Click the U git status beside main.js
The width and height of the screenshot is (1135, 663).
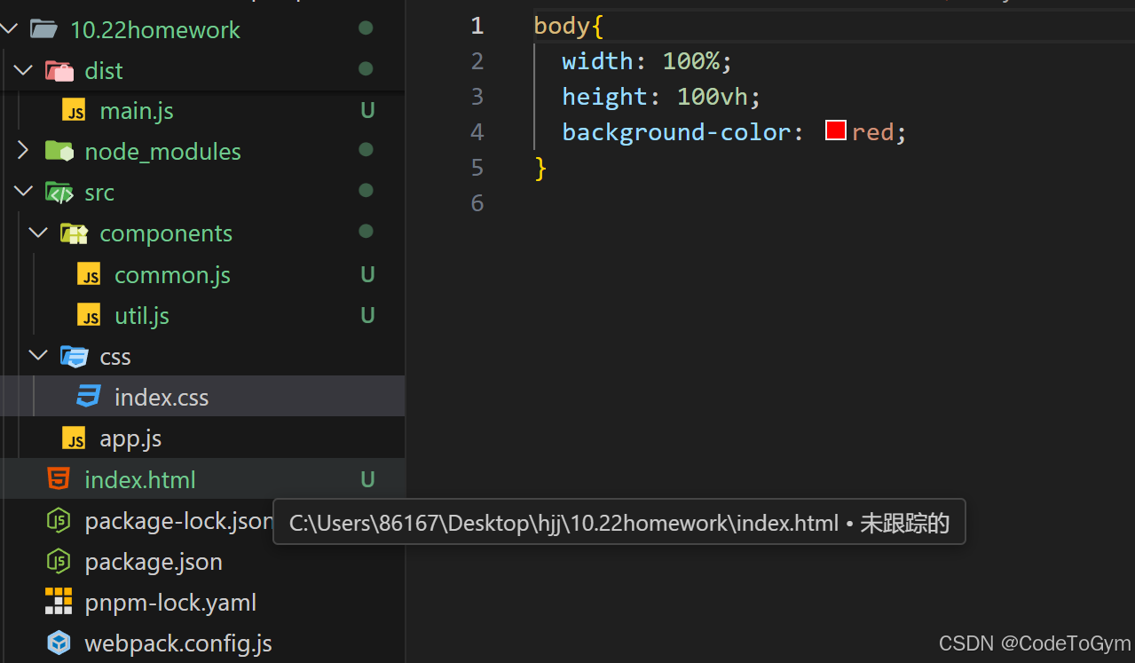pos(367,111)
